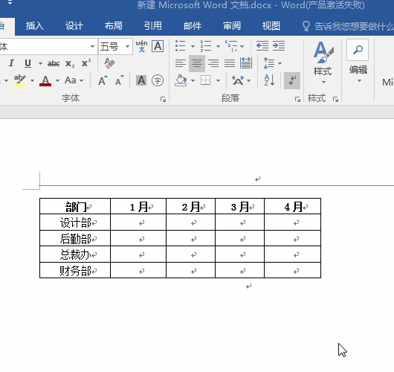
Task: Apply distributed alignment
Action: click(246, 63)
